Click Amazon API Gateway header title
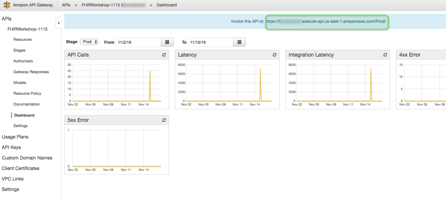Image resolution: width=446 pixels, height=200 pixels. tap(33, 5)
